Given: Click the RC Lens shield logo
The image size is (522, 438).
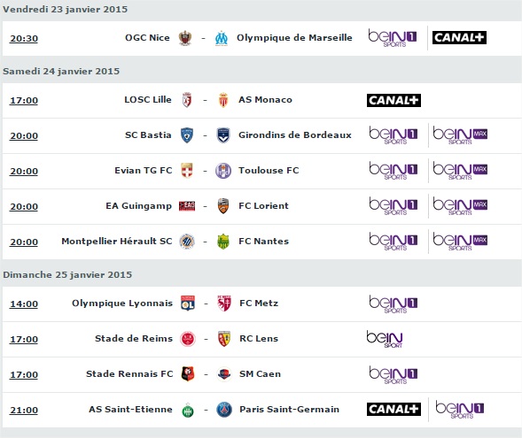Looking at the screenshot, I should pyautogui.click(x=224, y=339).
